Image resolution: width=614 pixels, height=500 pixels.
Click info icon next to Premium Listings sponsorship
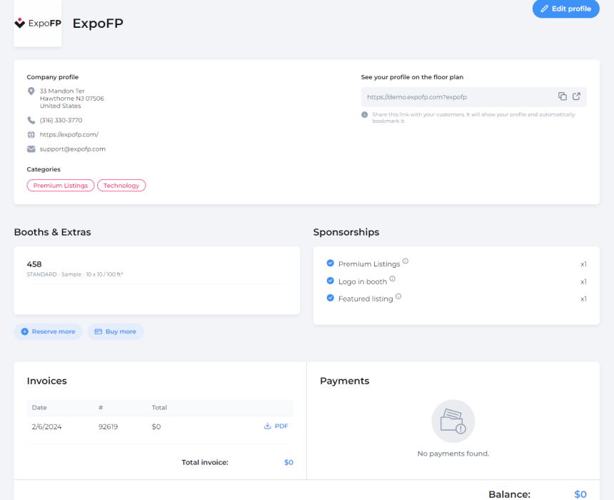(x=406, y=261)
